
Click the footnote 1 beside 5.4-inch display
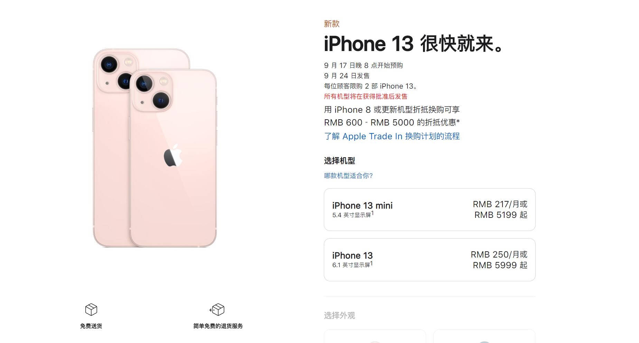pos(372,213)
